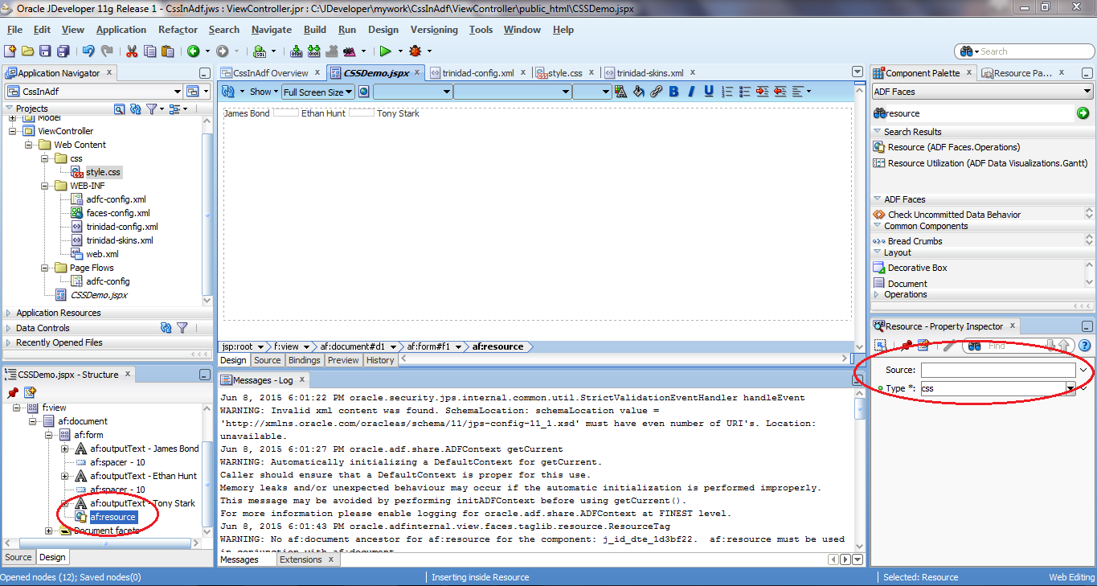Click the Open folder toolbar icon

pos(28,51)
